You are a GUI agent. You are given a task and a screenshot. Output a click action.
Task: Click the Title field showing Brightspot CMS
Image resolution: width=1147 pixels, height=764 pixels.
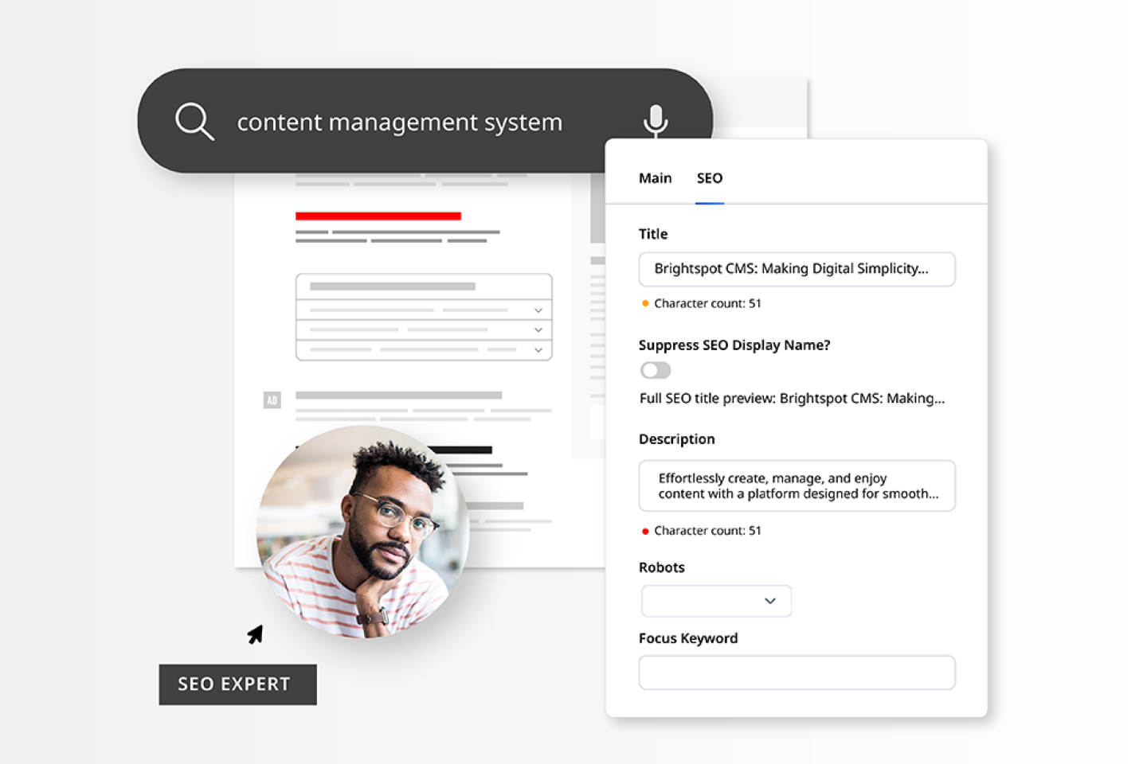tap(797, 269)
